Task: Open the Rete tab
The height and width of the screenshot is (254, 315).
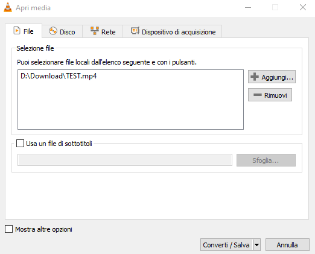Action: tap(103, 31)
